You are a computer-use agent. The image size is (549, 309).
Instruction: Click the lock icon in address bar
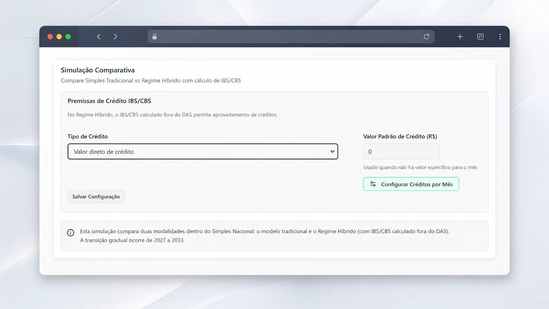coord(155,36)
